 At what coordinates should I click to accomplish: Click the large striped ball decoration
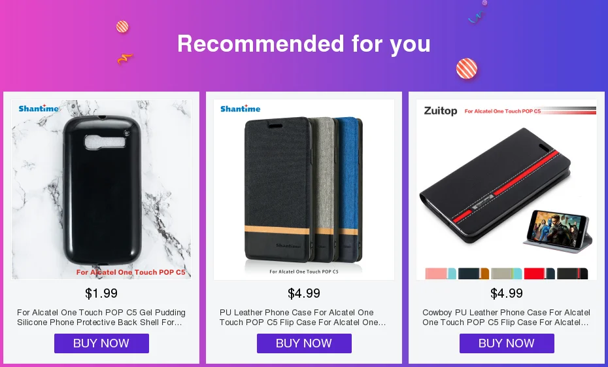pos(467,69)
